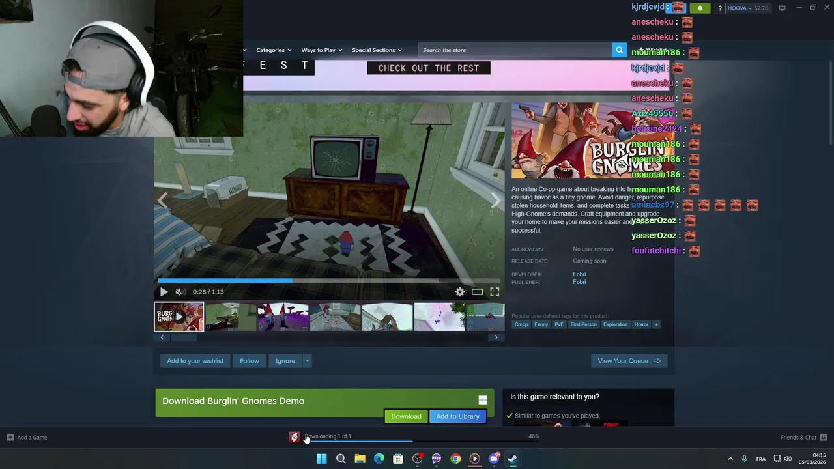Viewport: 834px width, 469px height.
Task: Open HOOVA account dropdown
Action: (x=748, y=8)
